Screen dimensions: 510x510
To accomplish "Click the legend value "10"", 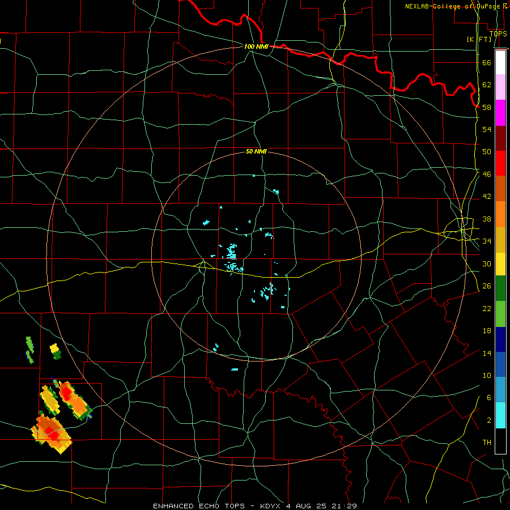I will [x=487, y=375].
